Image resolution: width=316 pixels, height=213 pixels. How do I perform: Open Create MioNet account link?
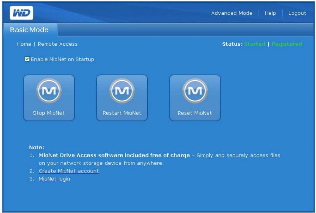click(69, 171)
